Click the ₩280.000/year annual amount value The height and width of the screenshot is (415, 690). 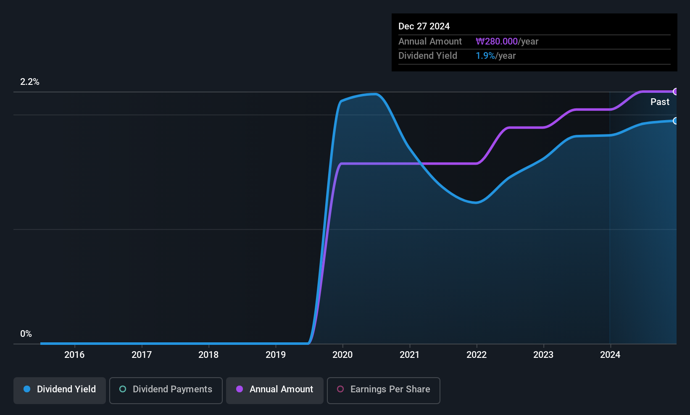(x=507, y=41)
